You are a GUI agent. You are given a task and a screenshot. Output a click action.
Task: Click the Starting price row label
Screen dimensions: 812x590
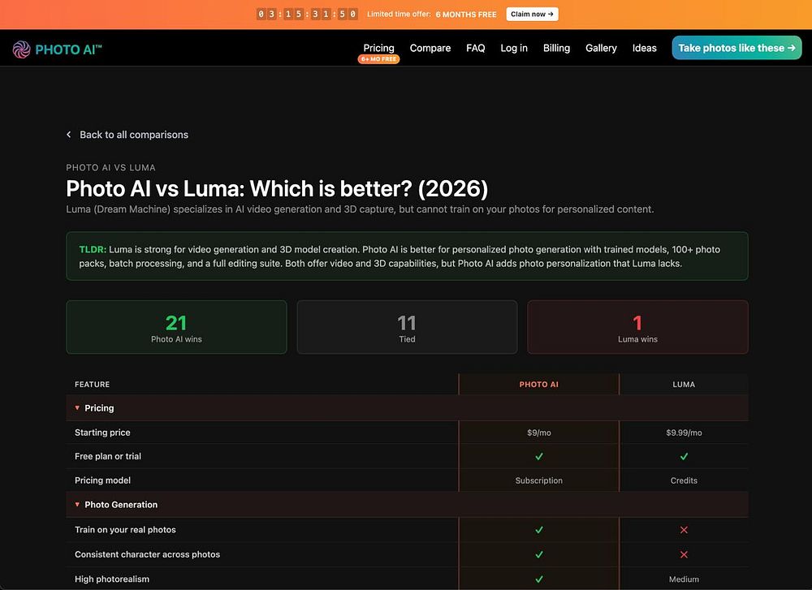102,432
